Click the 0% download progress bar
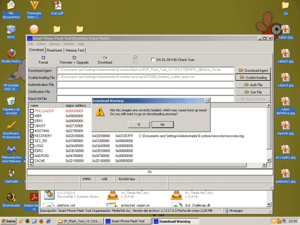Screen dimensions: 300x225 coord(150,172)
